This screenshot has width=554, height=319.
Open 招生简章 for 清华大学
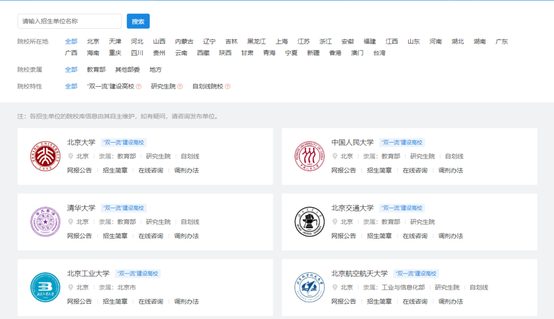(115, 236)
